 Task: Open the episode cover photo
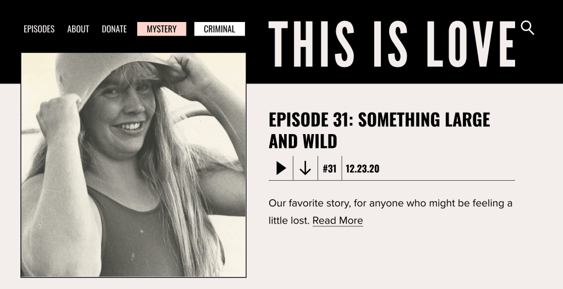tap(134, 165)
